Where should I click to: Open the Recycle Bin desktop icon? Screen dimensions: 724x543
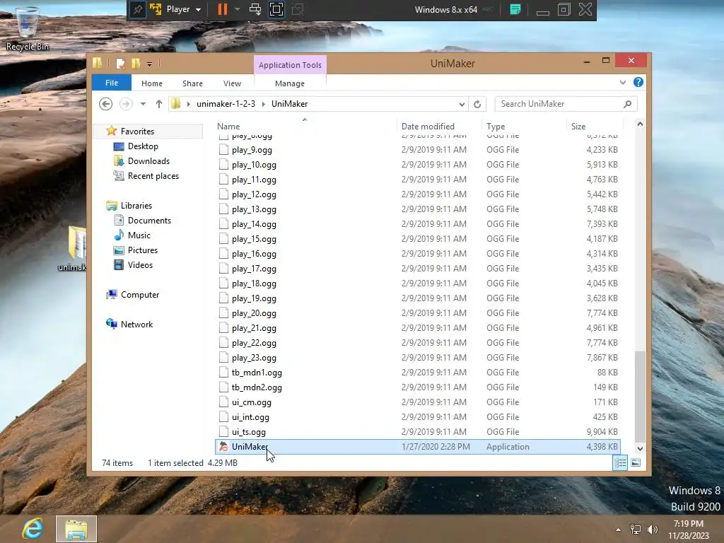(27, 27)
